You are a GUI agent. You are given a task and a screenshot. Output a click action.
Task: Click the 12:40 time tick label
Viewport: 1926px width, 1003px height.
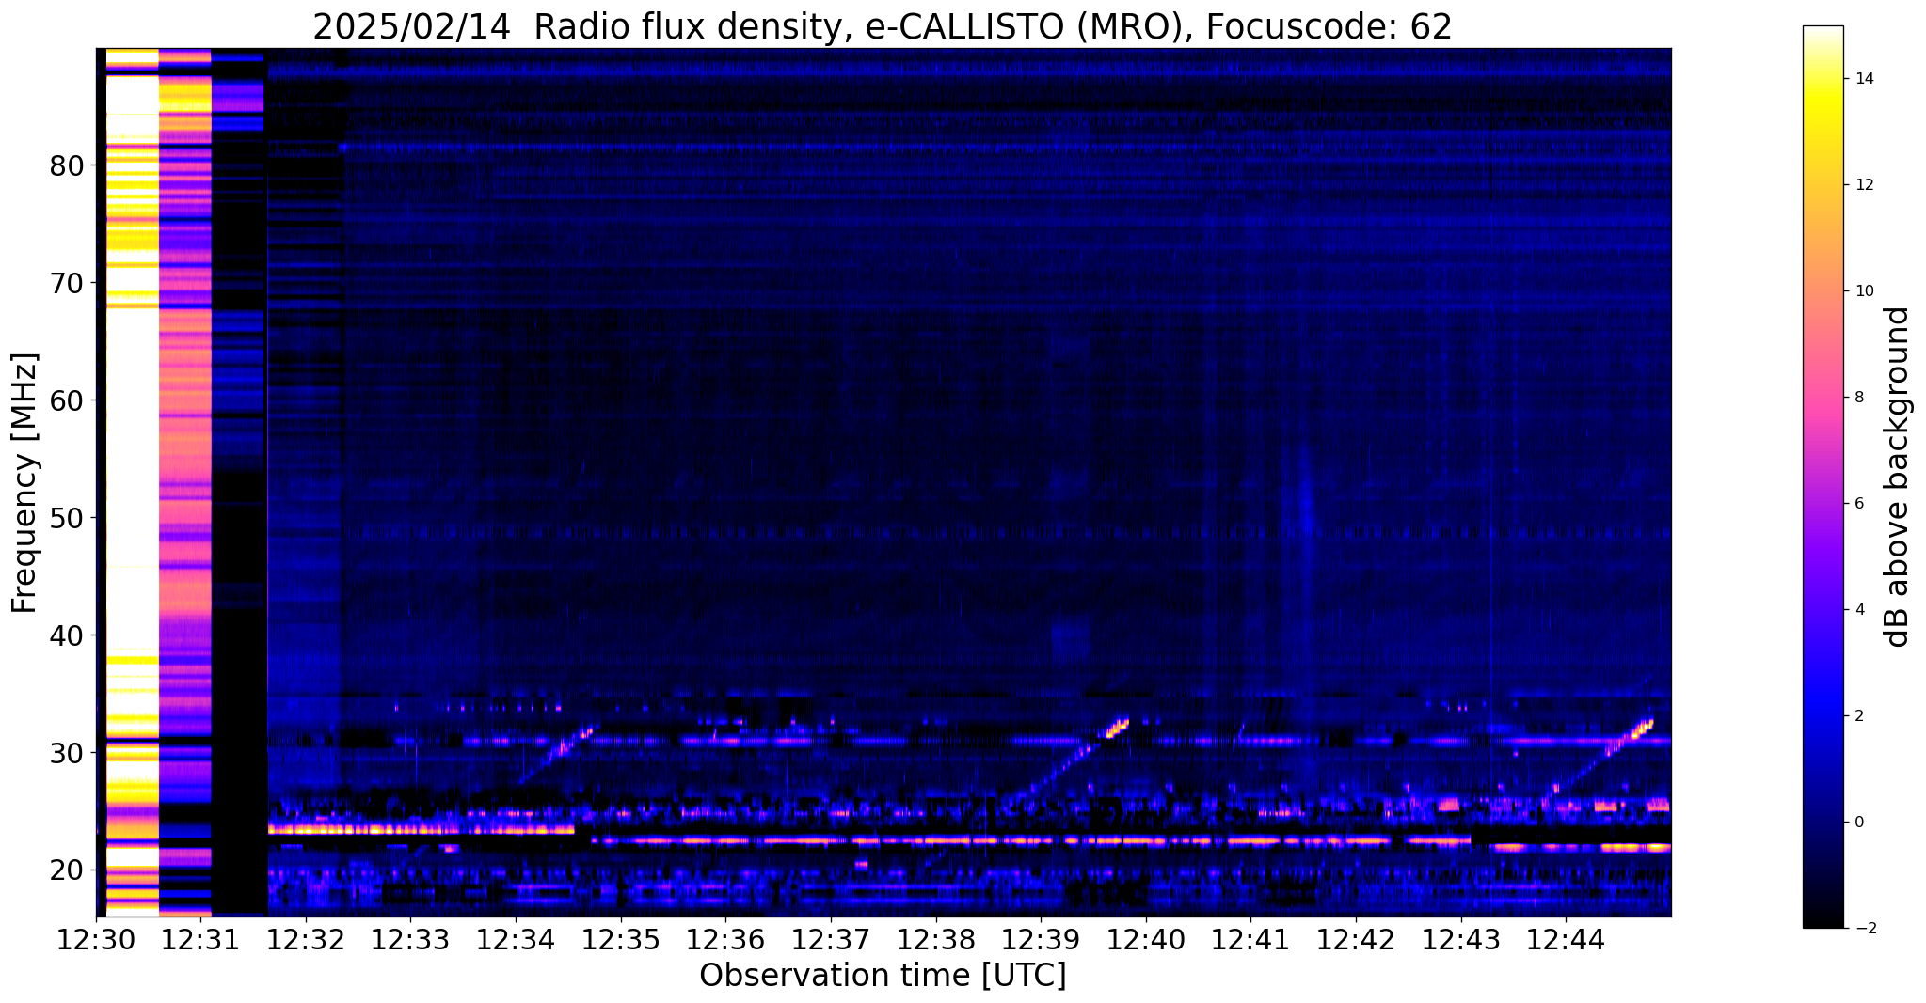pyautogui.click(x=1146, y=939)
